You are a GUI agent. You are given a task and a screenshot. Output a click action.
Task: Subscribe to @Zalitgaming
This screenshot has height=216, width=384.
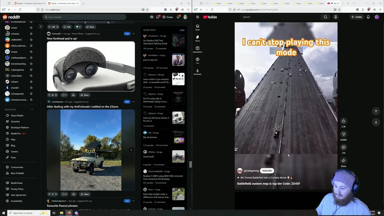[x=267, y=171]
